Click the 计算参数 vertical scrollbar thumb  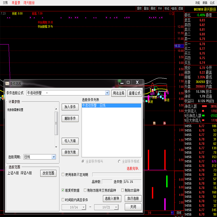[x=56, y=123]
